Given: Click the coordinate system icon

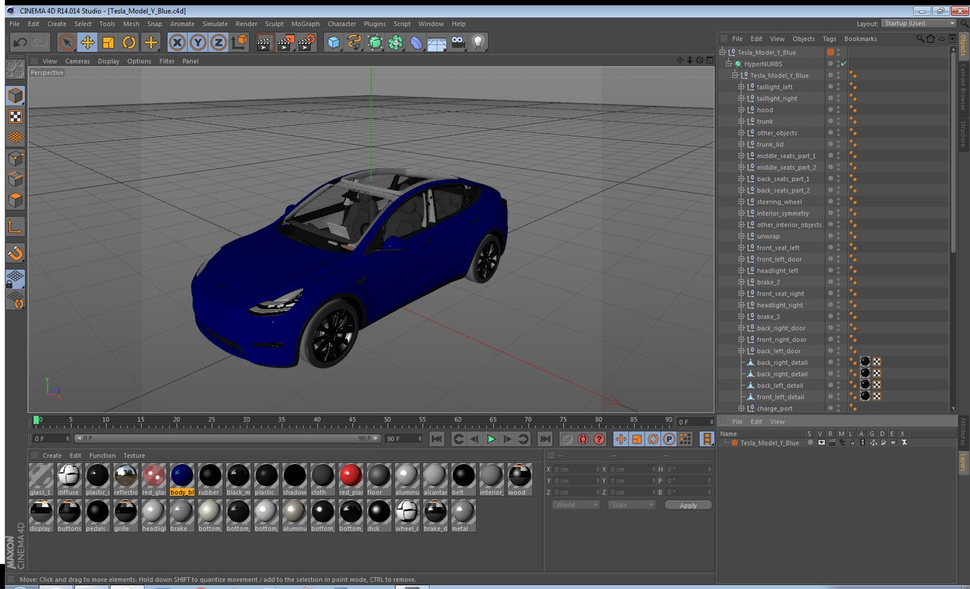Looking at the screenshot, I should (240, 42).
